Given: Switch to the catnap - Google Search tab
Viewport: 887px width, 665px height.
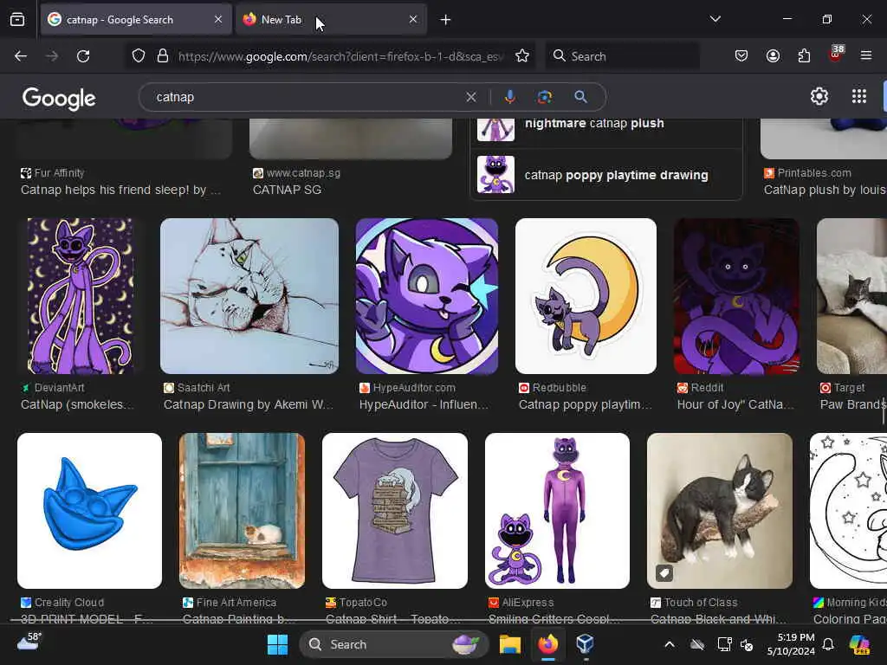Looking at the screenshot, I should 136,20.
